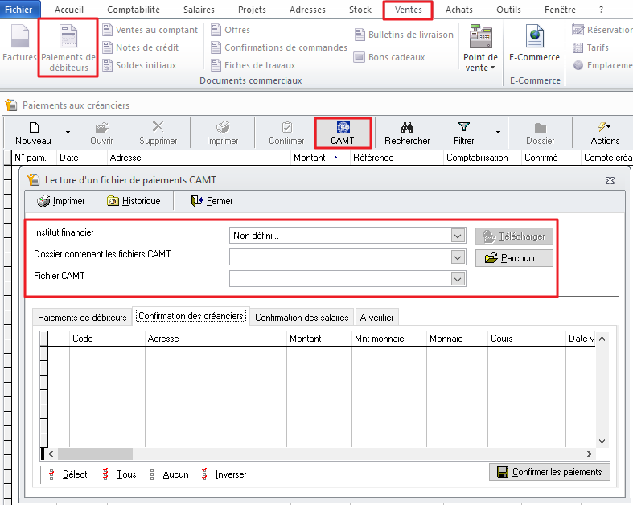
Task: Click Aucun to deselect all rows
Action: coord(169,474)
